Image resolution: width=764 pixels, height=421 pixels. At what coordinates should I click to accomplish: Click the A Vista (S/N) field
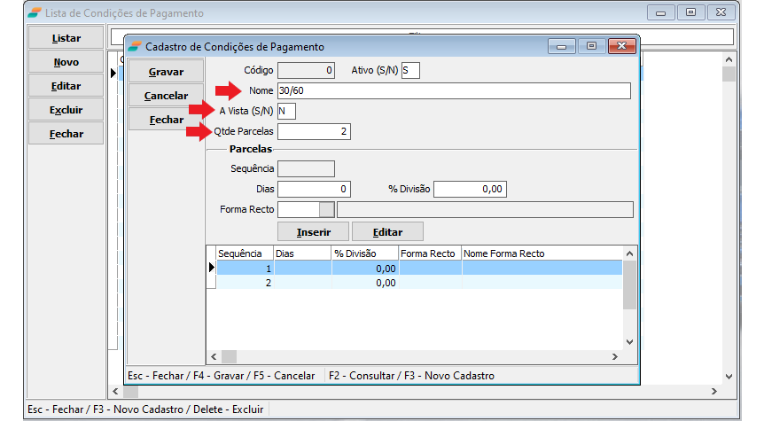tap(286, 111)
